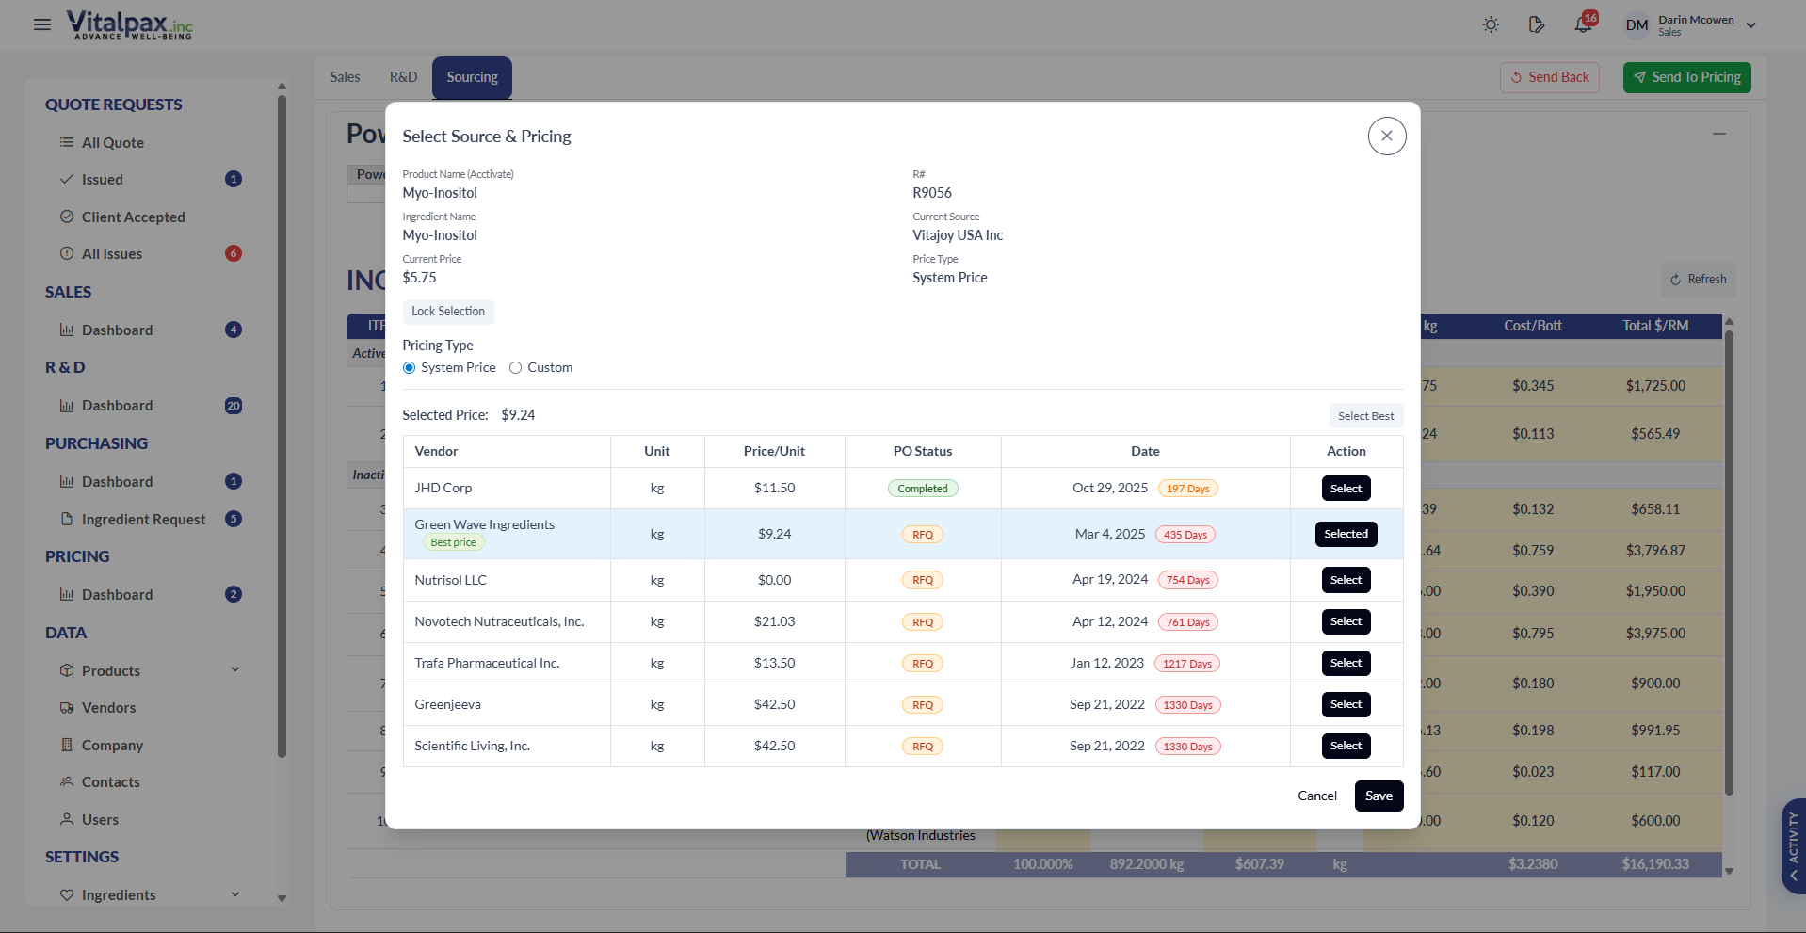Click the Users person icon

pos(67,819)
